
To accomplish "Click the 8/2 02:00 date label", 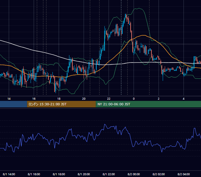I will coord(158,174).
